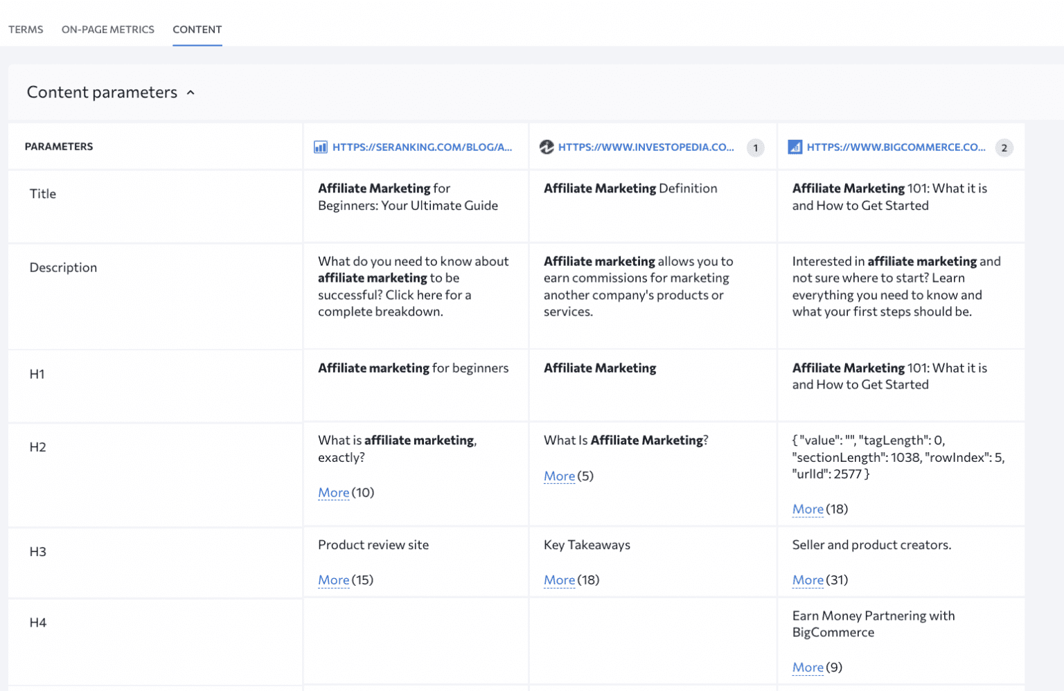Expand More (31) H3 entries for BigCommerce
The image size is (1064, 691).
808,580
